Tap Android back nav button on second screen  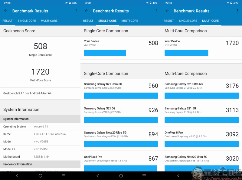click(98, 176)
